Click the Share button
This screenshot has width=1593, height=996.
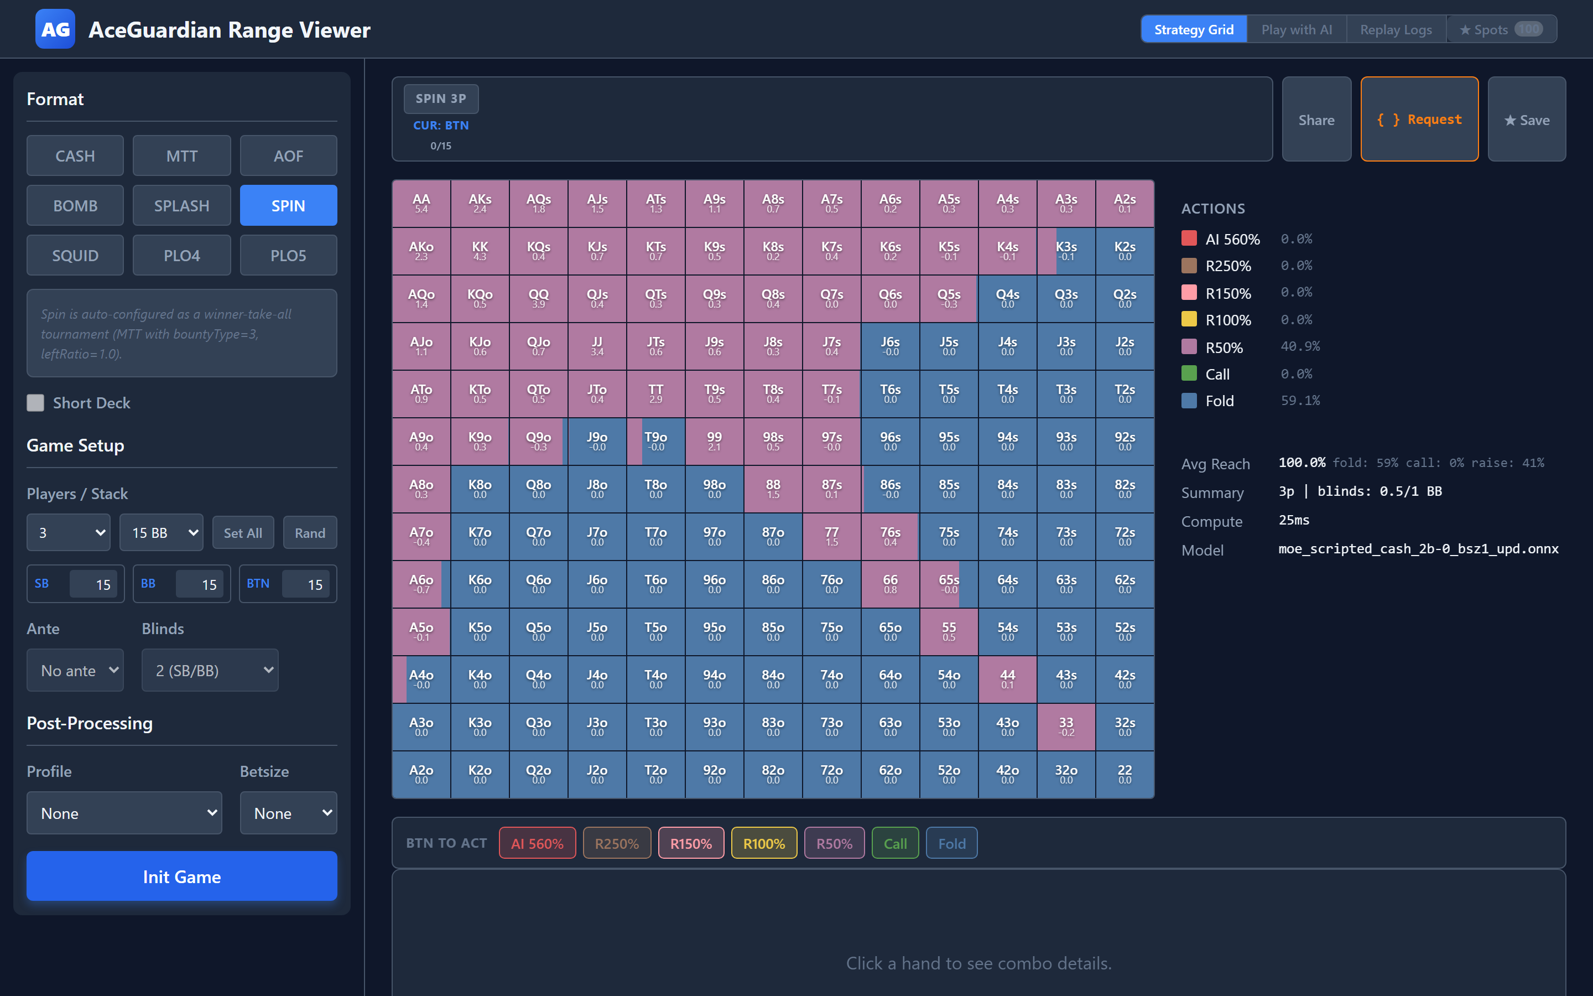1316,119
